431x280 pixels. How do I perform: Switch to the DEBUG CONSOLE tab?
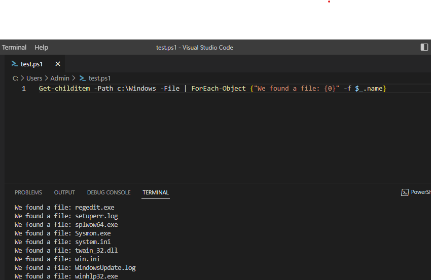[109, 192]
